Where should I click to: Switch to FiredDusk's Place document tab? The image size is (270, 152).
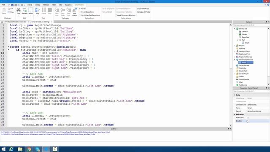[x=15, y=22]
